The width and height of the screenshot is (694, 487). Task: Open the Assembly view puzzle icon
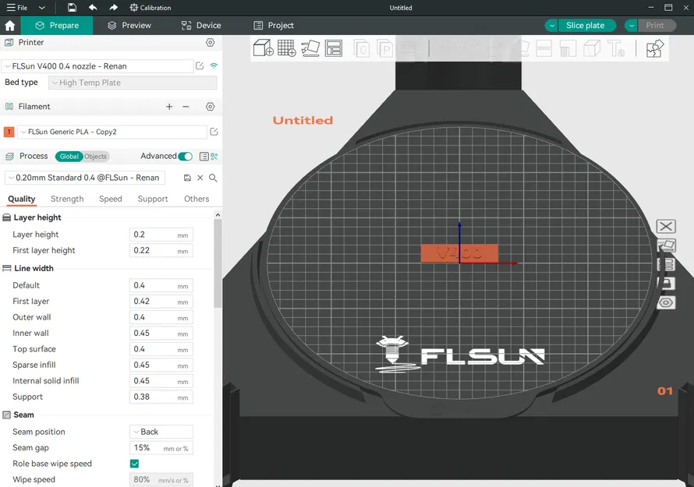coord(654,48)
